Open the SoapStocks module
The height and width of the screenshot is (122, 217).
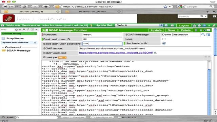[15, 38]
